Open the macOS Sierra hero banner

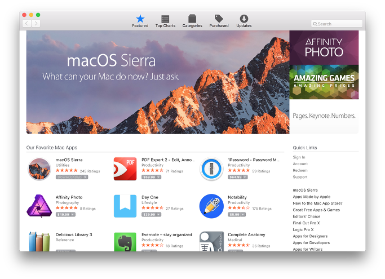(158, 82)
